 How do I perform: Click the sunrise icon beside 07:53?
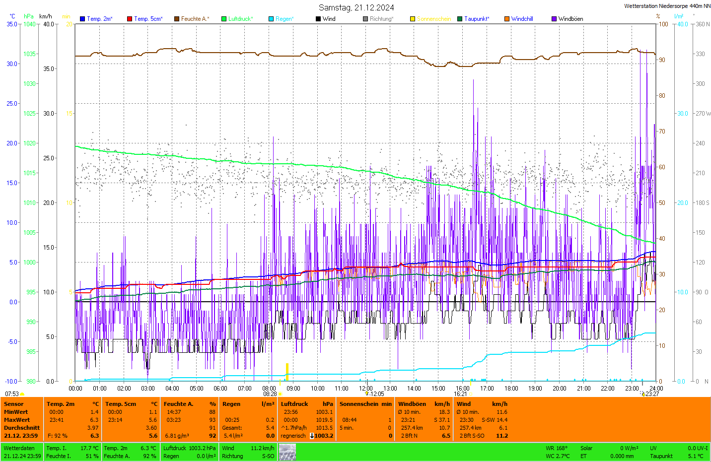pyautogui.click(x=22, y=394)
